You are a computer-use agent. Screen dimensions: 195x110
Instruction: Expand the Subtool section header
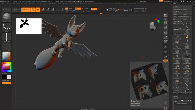(x=175, y=96)
